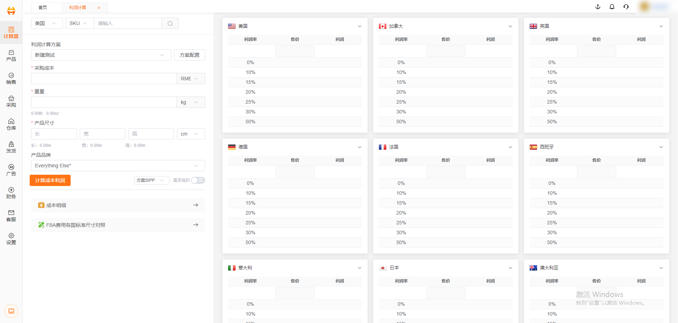The width and height of the screenshot is (678, 323).
Task: Close the 利润计算 tab
Action: pyautogui.click(x=99, y=8)
